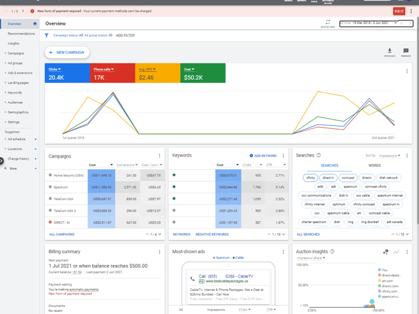Viewport: 419px width, 314px height.
Task: Open NEGATIVE KEYWORDS link
Action: pyautogui.click(x=212, y=234)
